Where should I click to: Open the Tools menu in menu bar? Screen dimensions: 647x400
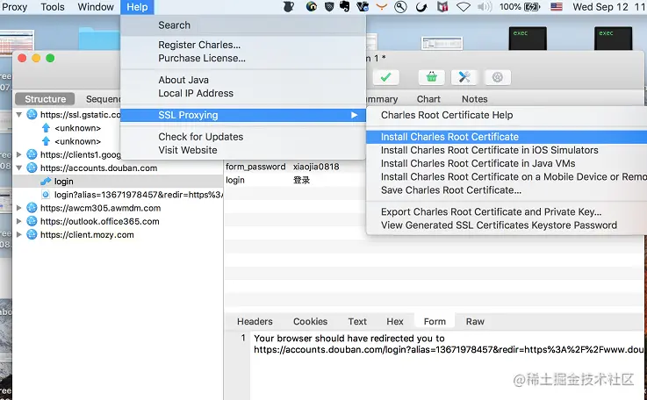tap(53, 7)
